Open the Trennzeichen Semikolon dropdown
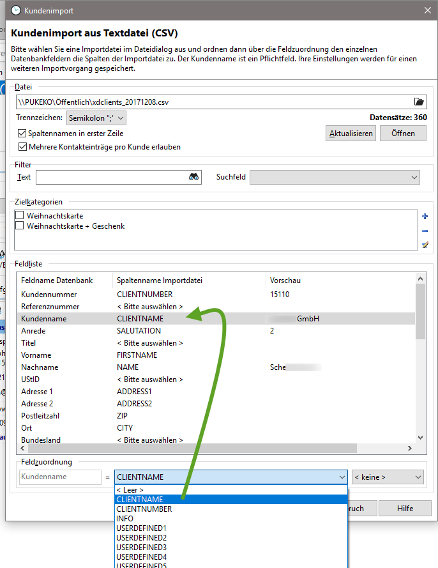The width and height of the screenshot is (438, 568). [96, 118]
